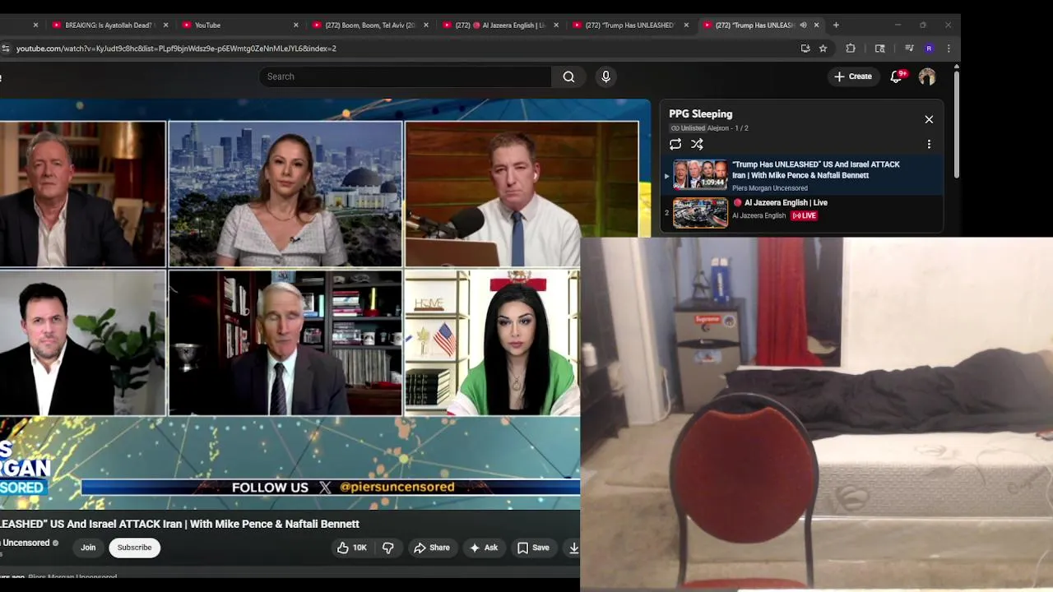Open the Create menu
Screen dimensions: 1053x592
tap(852, 76)
